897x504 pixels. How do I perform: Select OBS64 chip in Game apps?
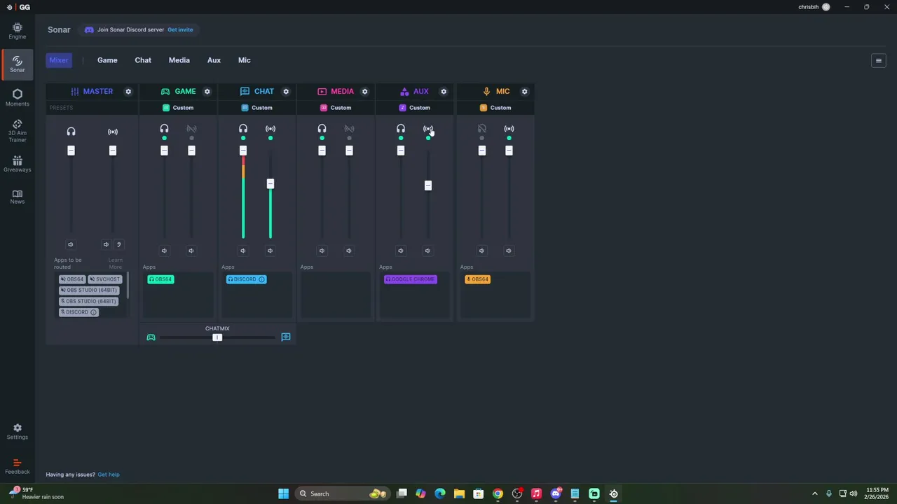coord(160,279)
